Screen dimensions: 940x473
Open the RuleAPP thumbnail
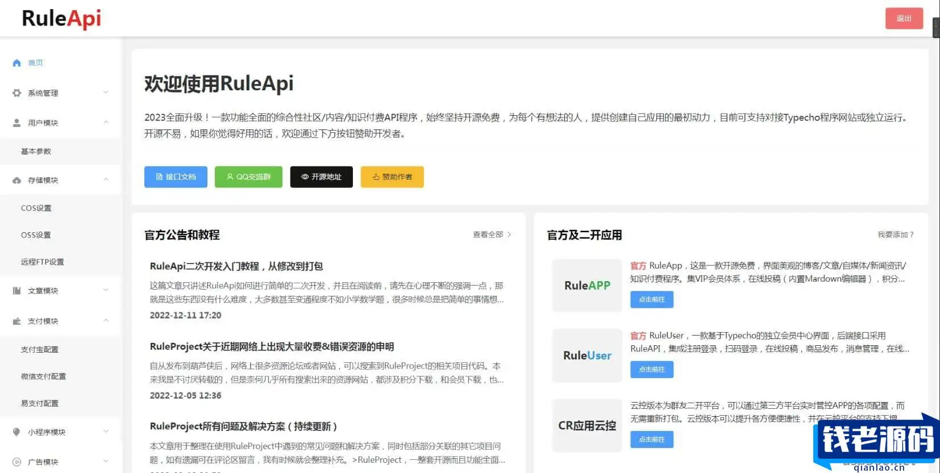click(587, 285)
